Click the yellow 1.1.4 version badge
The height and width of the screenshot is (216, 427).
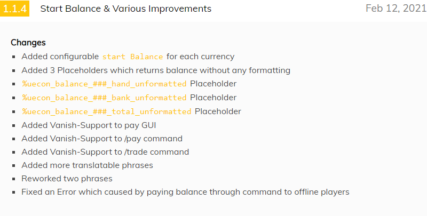coord(14,9)
